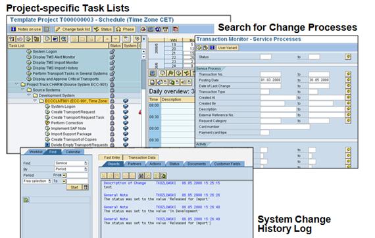This screenshot has width=375, height=238.
Task: Click the Change task list button
Action: tap(73, 29)
